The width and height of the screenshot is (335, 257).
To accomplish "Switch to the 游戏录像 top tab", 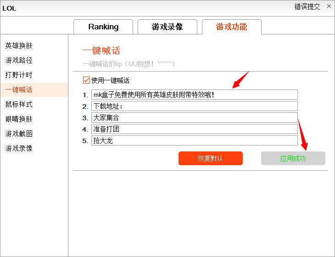I will coord(167,27).
